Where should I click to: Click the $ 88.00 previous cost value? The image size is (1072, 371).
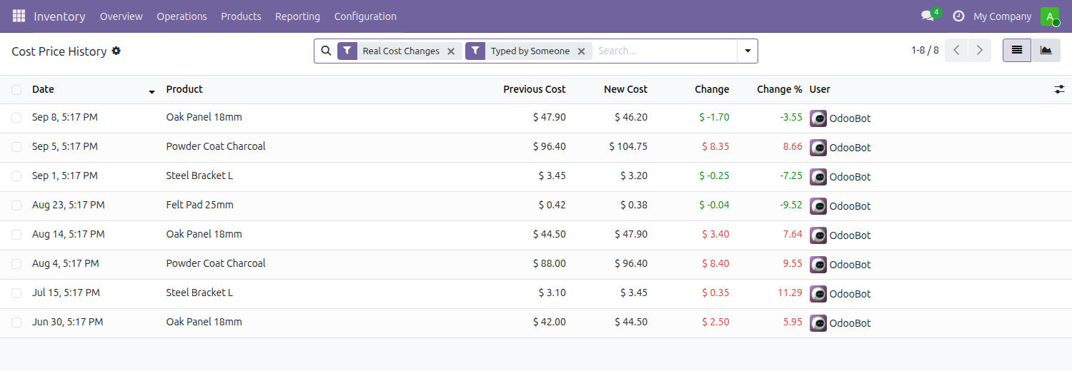point(550,263)
